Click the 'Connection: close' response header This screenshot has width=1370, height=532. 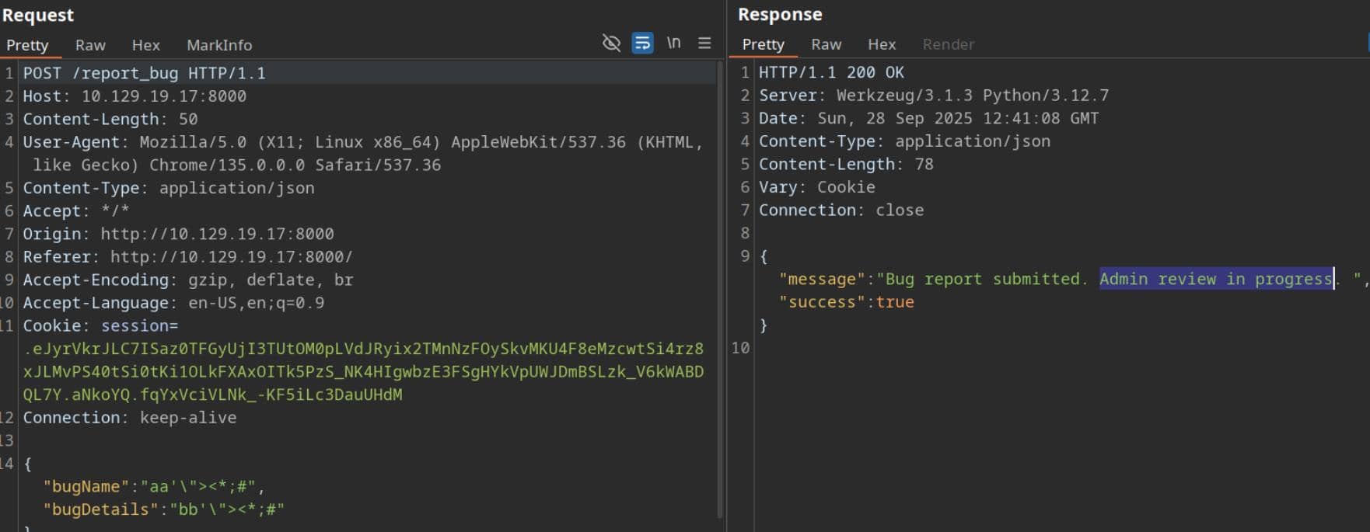(x=841, y=210)
